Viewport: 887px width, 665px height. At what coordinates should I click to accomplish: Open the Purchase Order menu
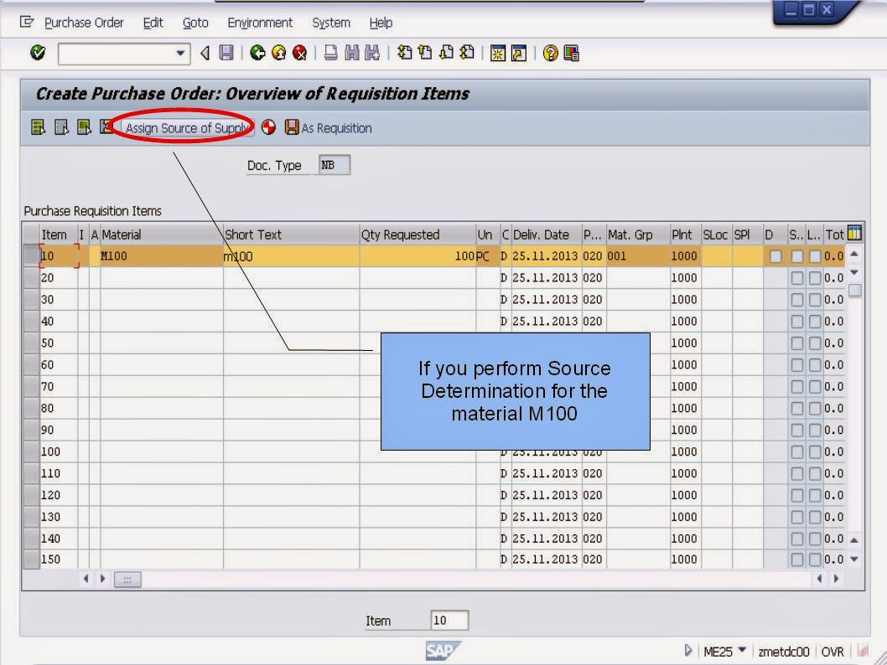pyautogui.click(x=84, y=23)
